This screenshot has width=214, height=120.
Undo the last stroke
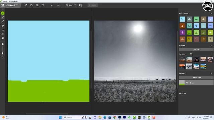point(52,5)
